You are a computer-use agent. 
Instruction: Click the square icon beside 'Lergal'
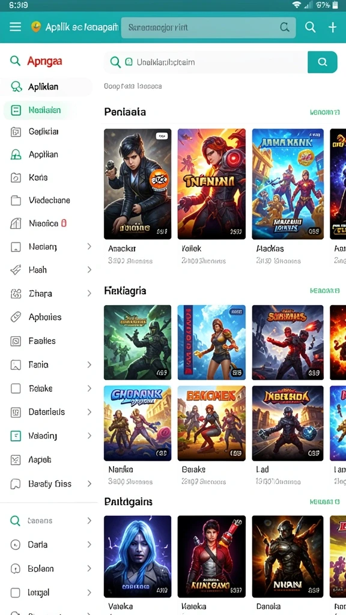tap(15, 593)
